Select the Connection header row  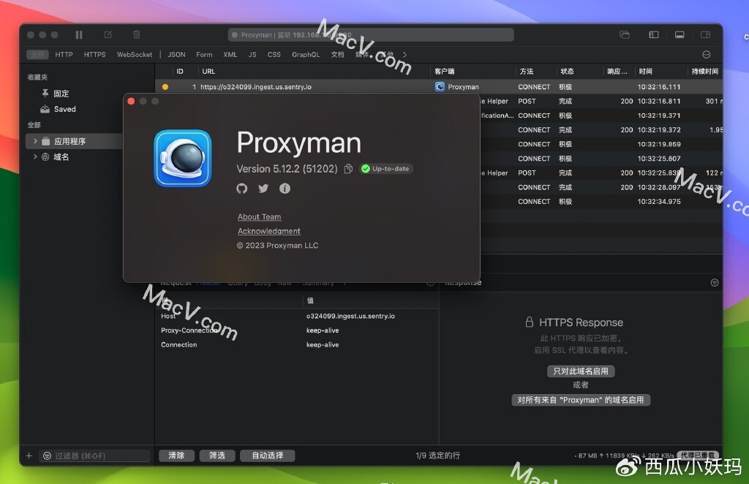tap(297, 344)
